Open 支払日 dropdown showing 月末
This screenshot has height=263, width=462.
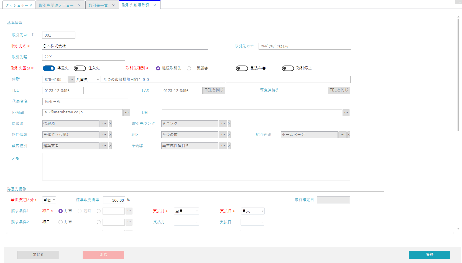coord(253,211)
